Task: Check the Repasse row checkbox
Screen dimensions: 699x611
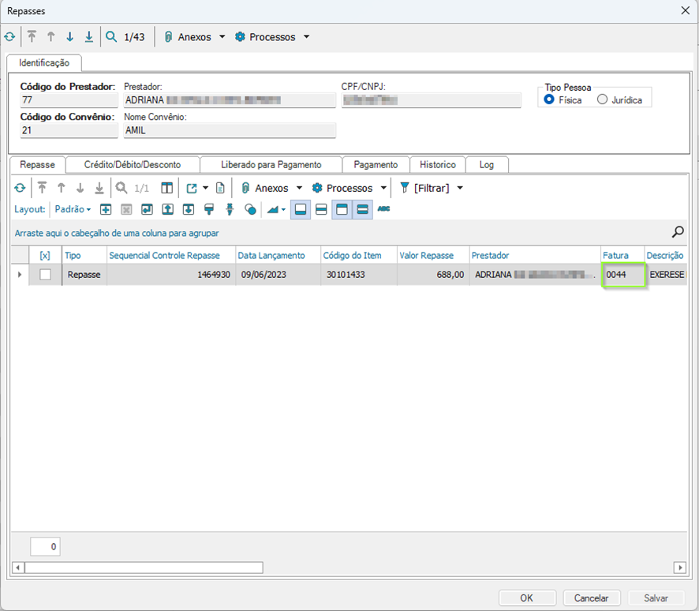Action: pyautogui.click(x=45, y=275)
